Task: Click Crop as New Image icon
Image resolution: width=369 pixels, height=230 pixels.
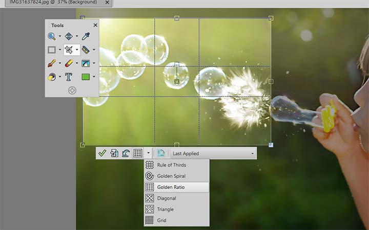Action: pyautogui.click(x=114, y=153)
